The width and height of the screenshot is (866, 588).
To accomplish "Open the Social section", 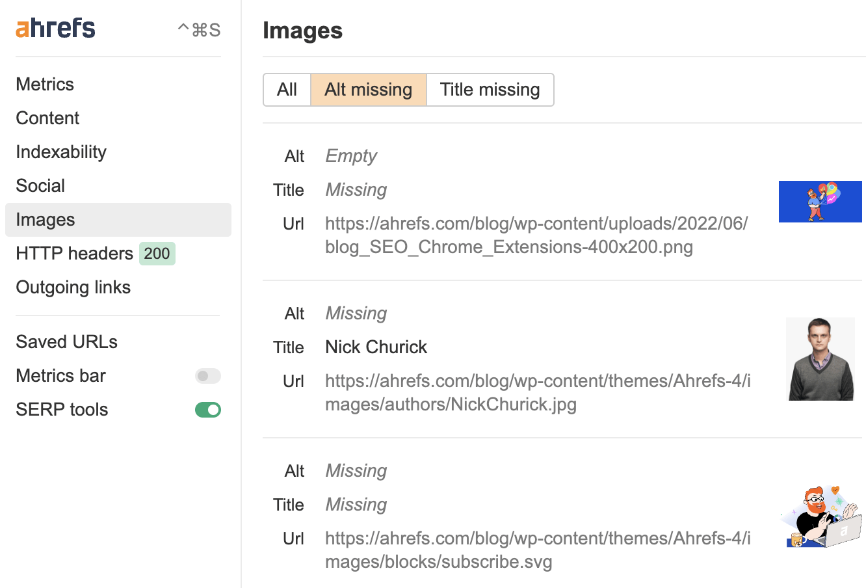I will click(x=40, y=186).
